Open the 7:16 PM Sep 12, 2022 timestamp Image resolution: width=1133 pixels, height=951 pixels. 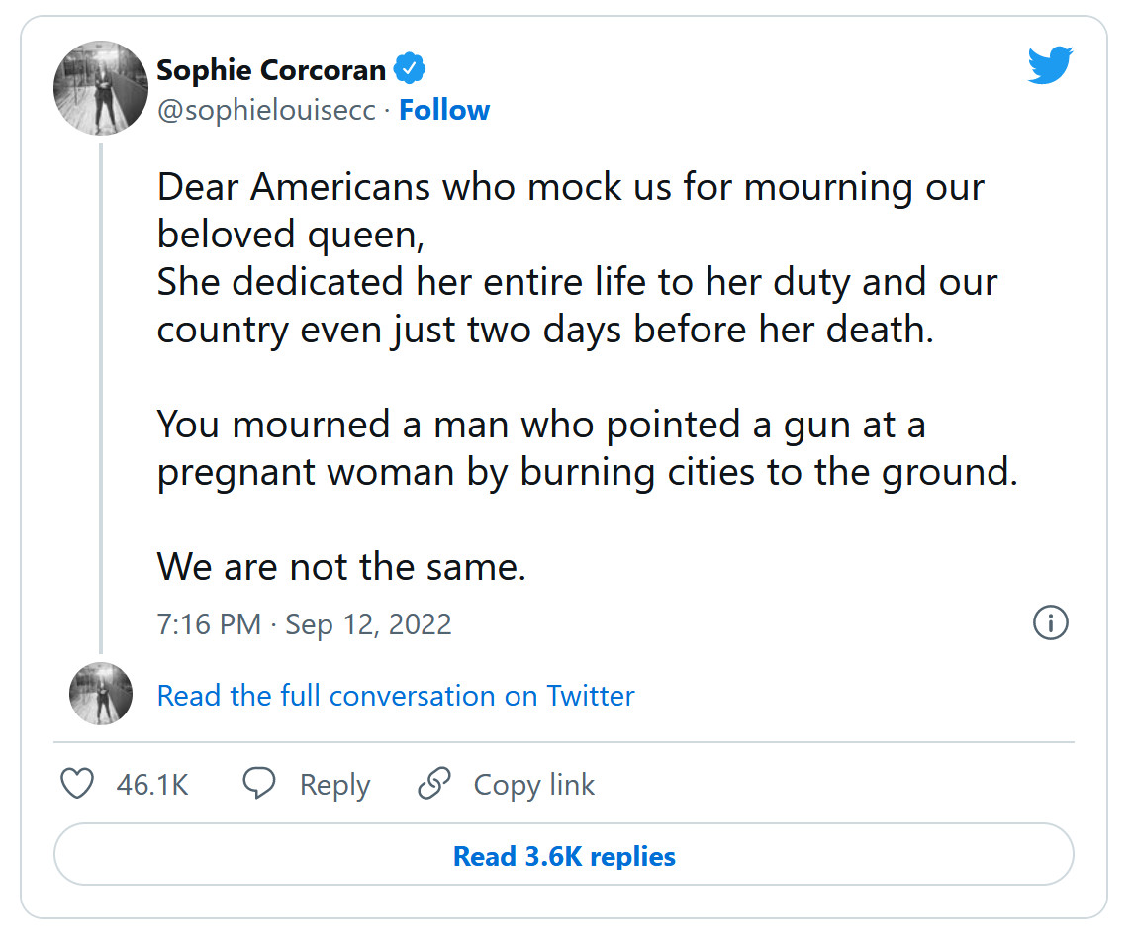pos(304,624)
